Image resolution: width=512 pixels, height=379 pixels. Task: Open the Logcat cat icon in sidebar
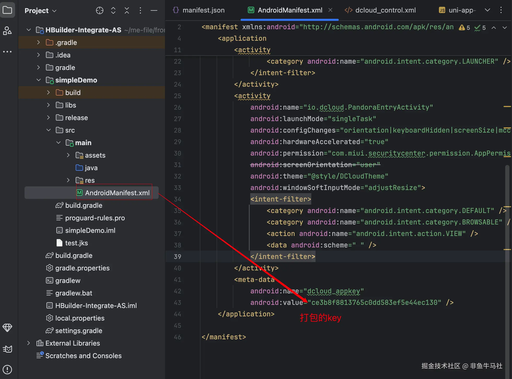tap(7, 349)
